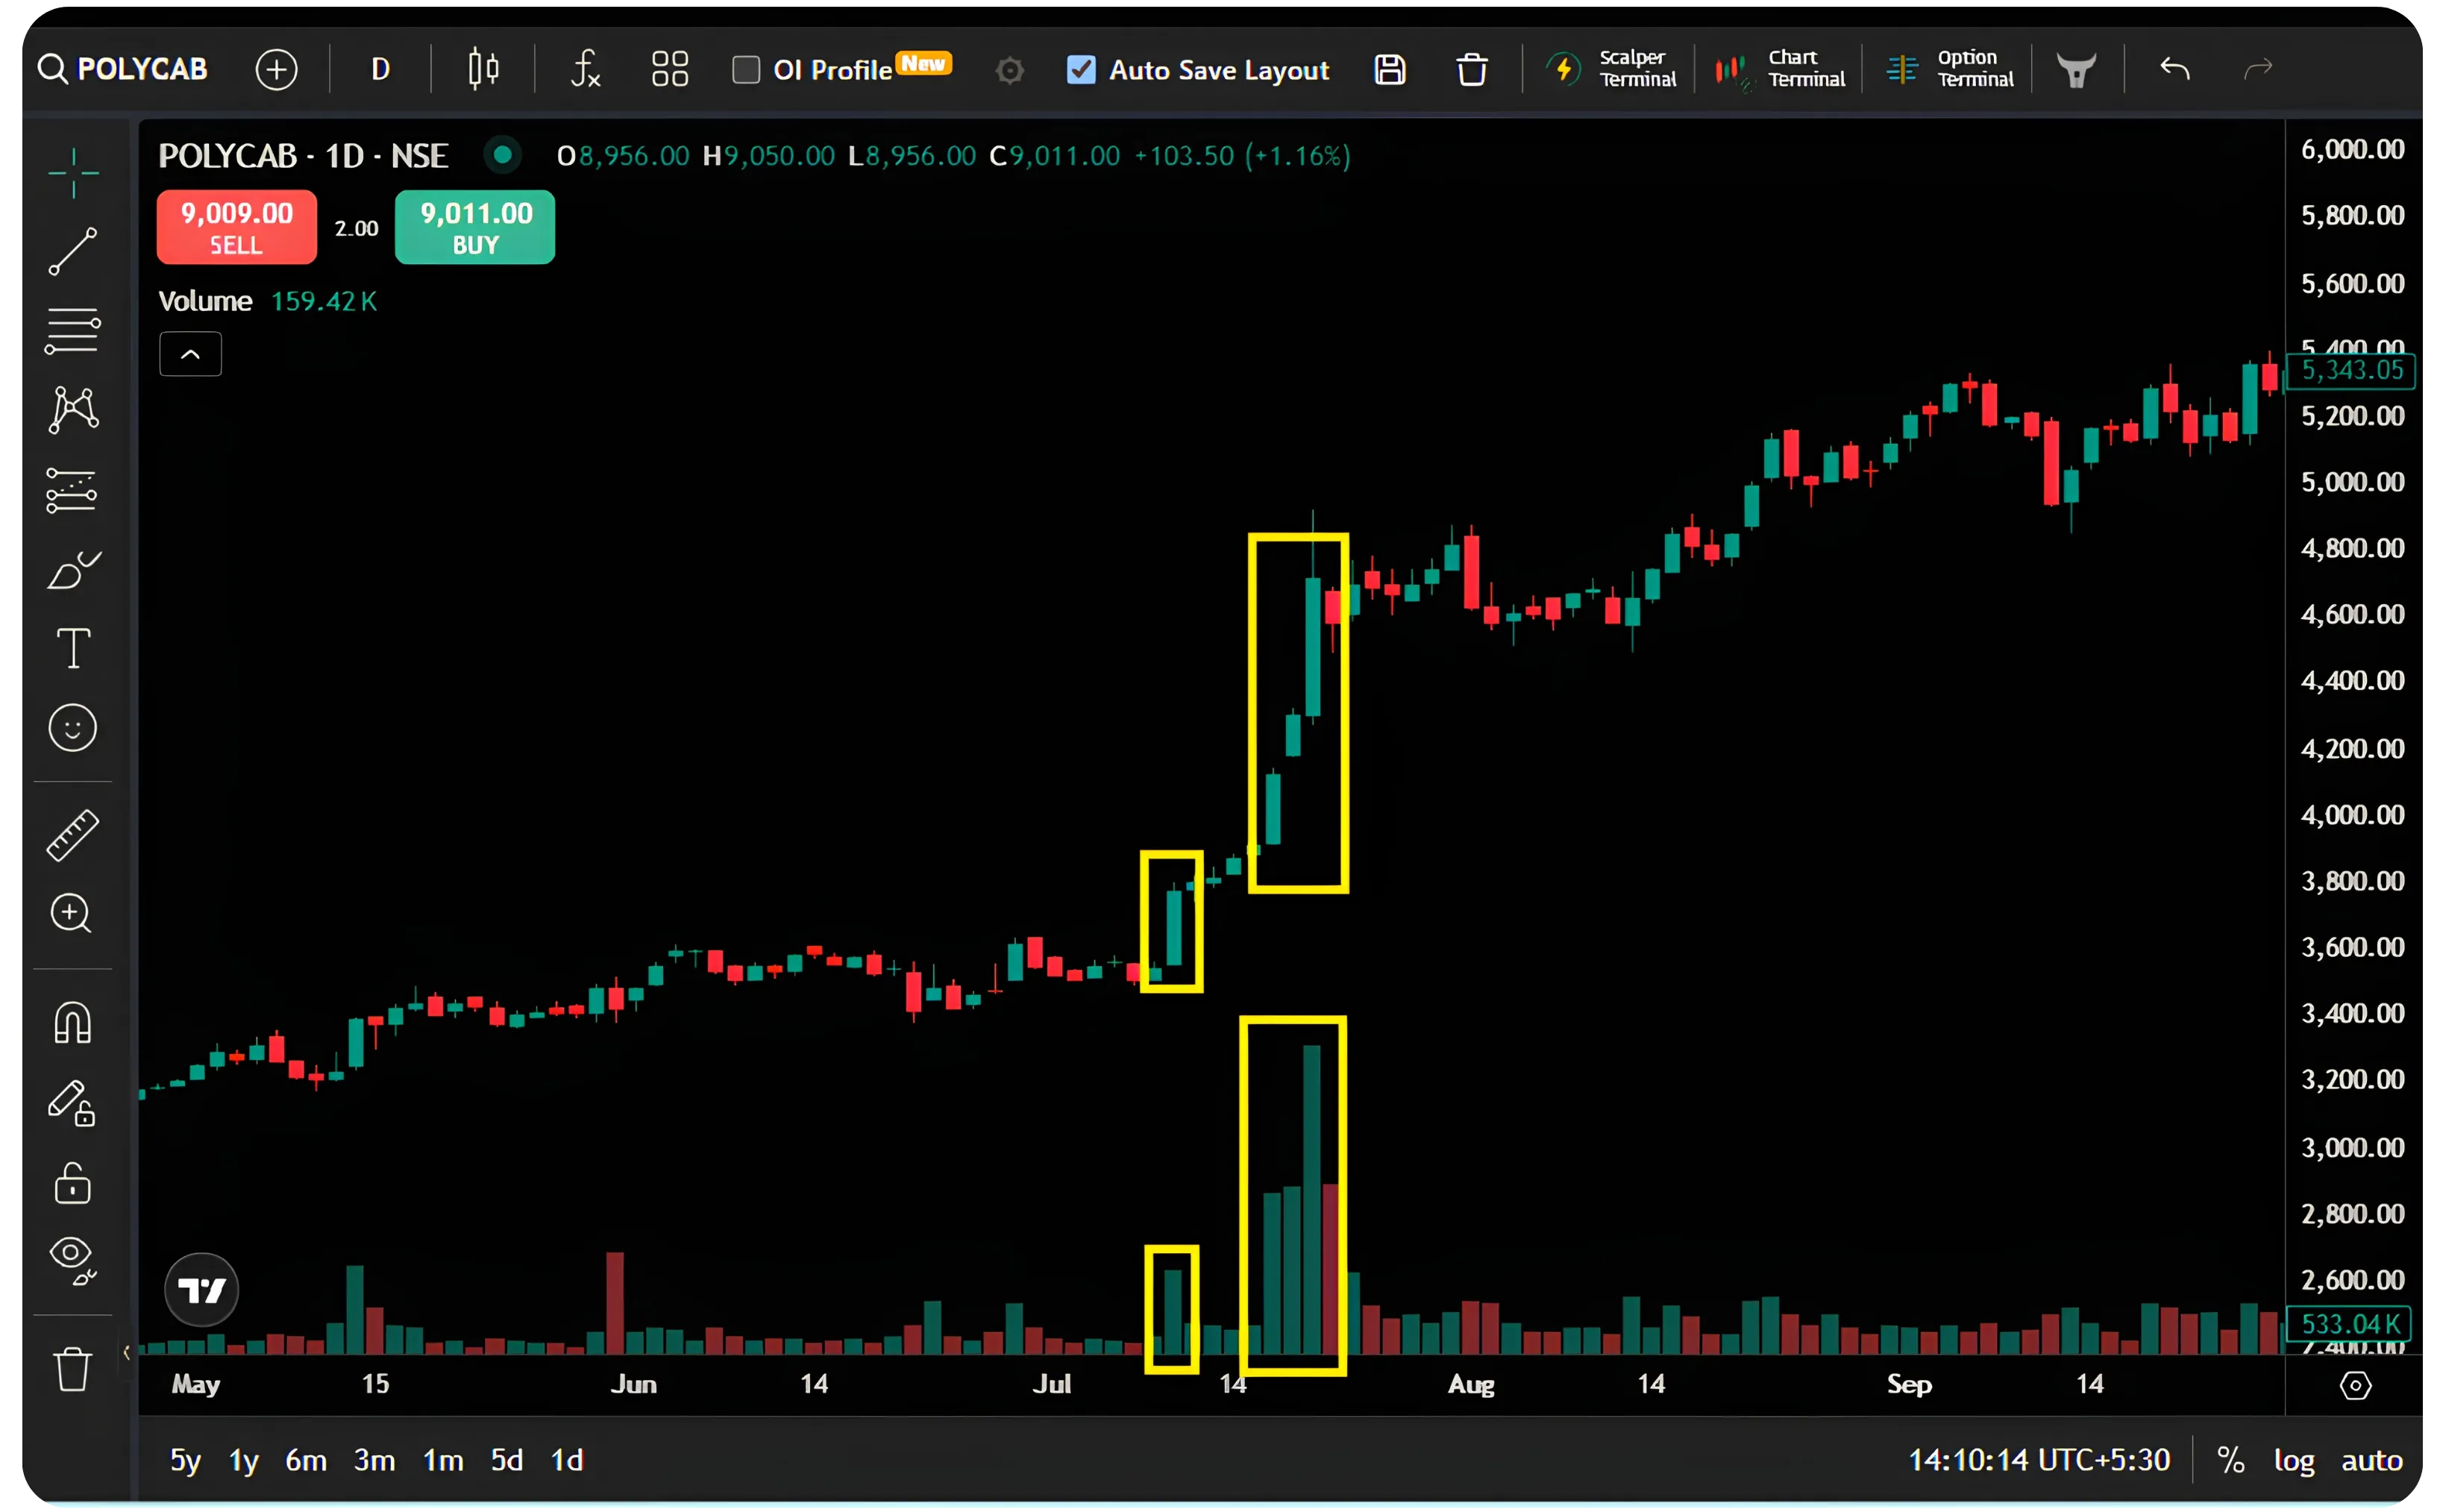2437x1512 pixels.
Task: Uncheck the Auto Save Layout checkbox
Action: pos(1080,70)
